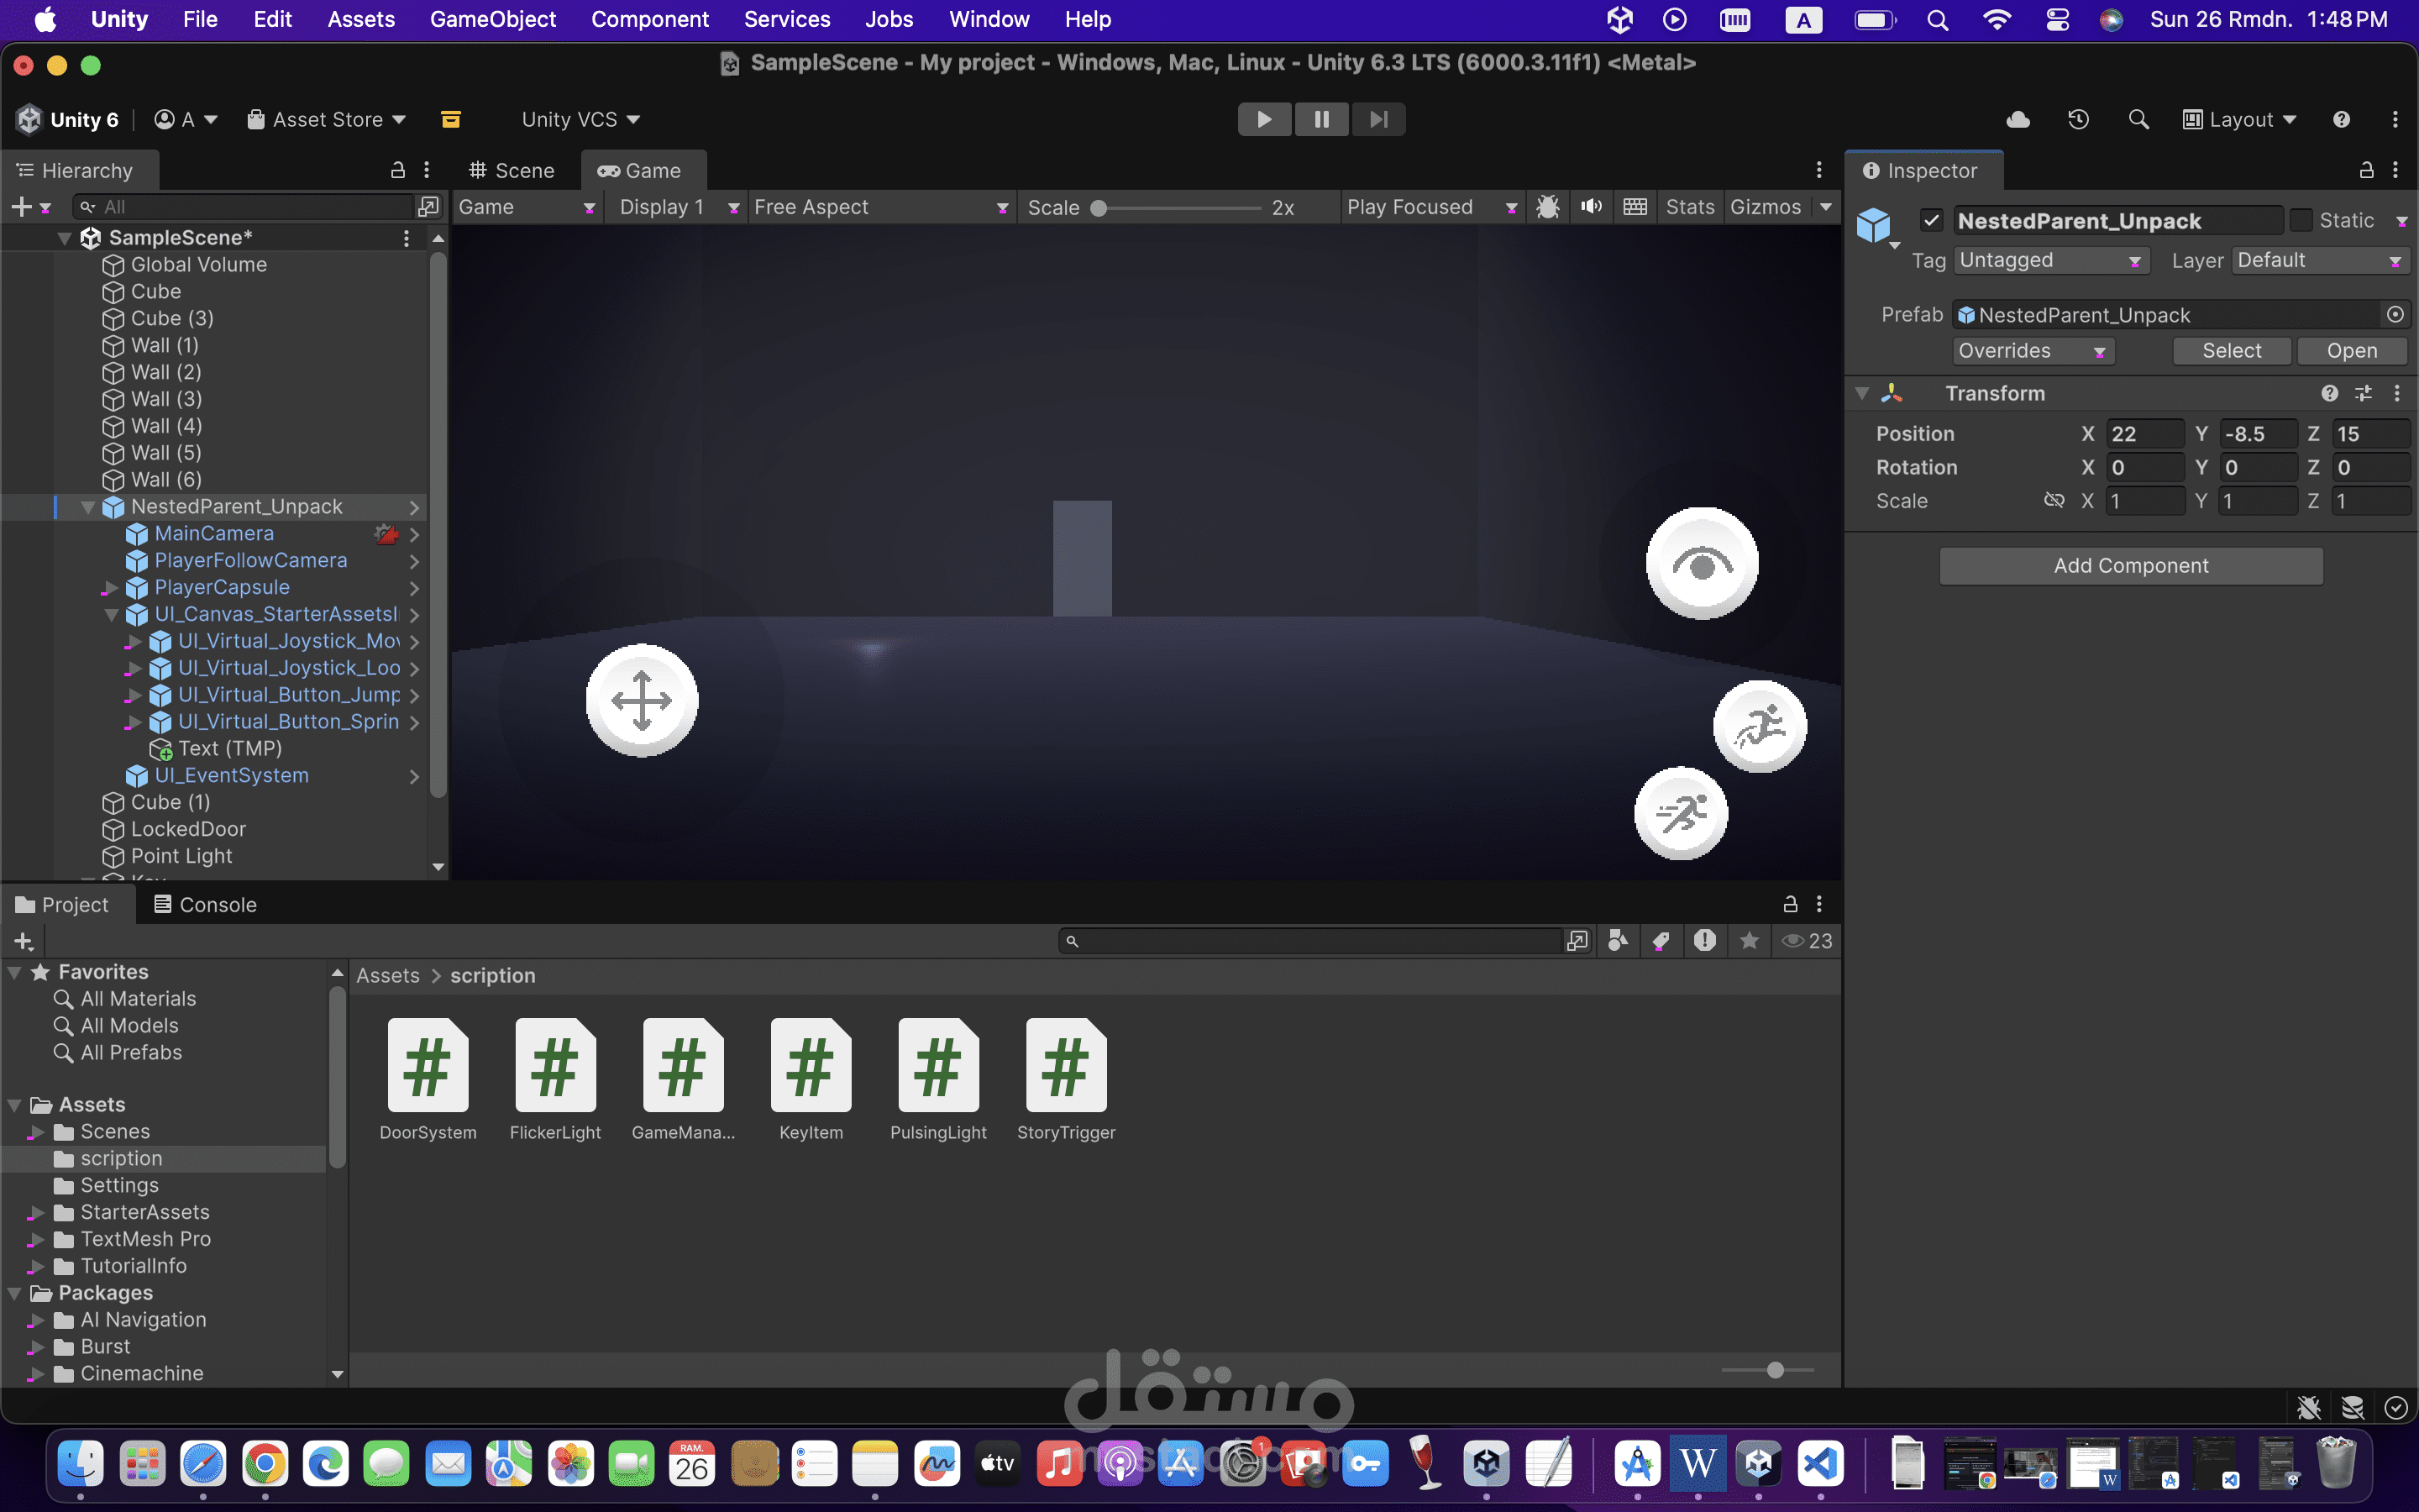2419x1512 pixels.
Task: Collapse the NestedParent_Unpack hierarchy item
Action: pyautogui.click(x=88, y=507)
